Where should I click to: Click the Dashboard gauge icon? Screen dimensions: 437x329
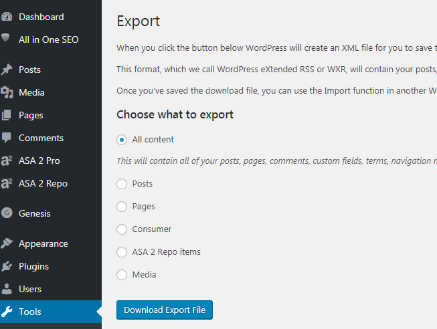pyautogui.click(x=7, y=17)
